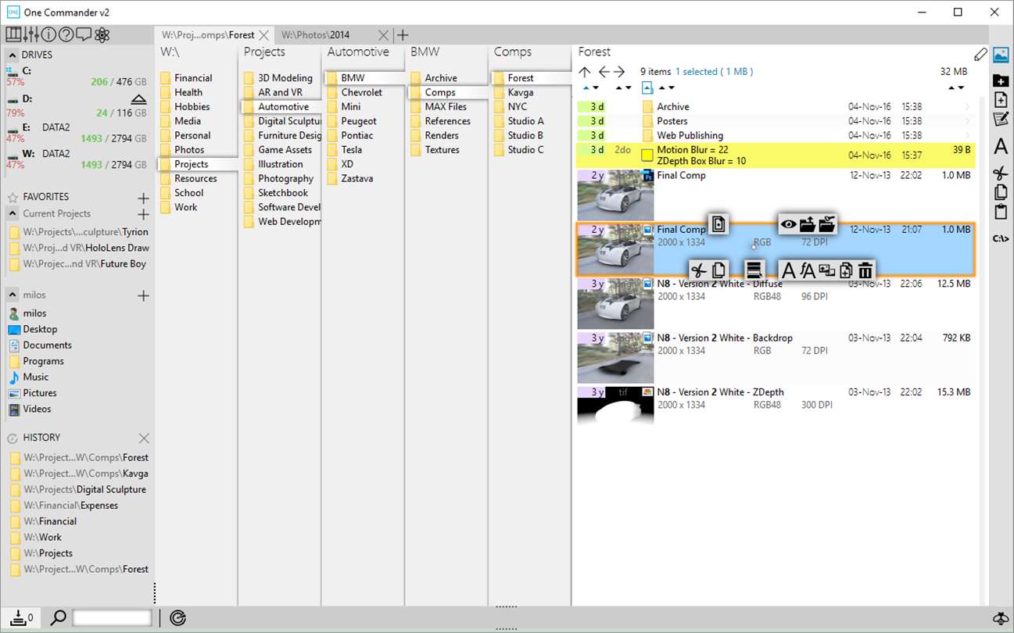Screen dimensions: 1014x633
Task: Click the paste clipboard icon in right sidebar
Action: (1001, 212)
